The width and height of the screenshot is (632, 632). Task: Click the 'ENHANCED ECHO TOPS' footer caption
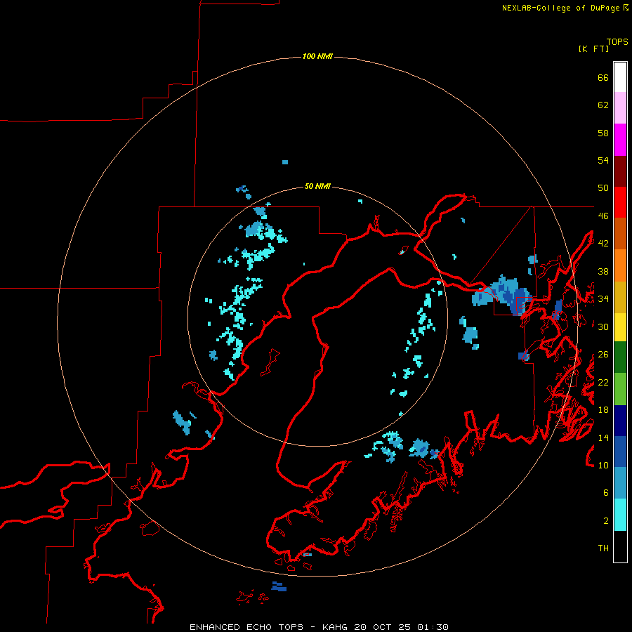[x=246, y=627]
